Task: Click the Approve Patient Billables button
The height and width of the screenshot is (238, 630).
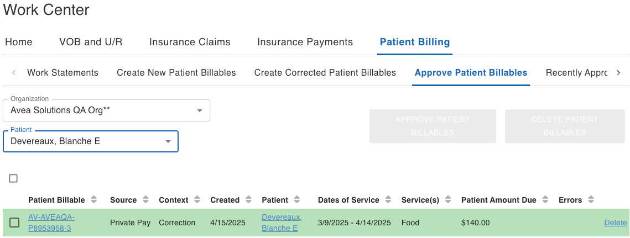Action: (433, 126)
